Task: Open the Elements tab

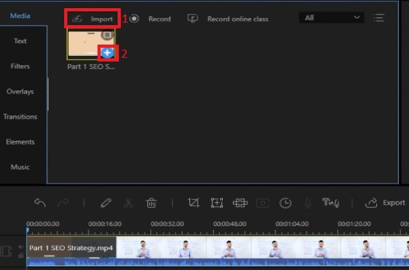Action: click(x=20, y=142)
